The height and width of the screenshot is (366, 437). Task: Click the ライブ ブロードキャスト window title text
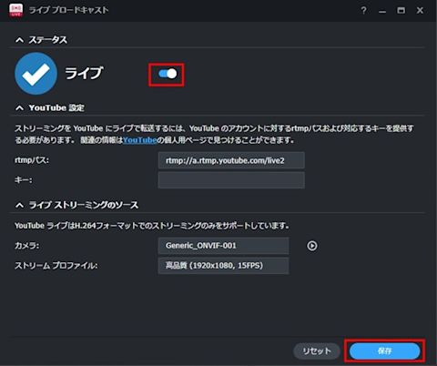pos(68,10)
